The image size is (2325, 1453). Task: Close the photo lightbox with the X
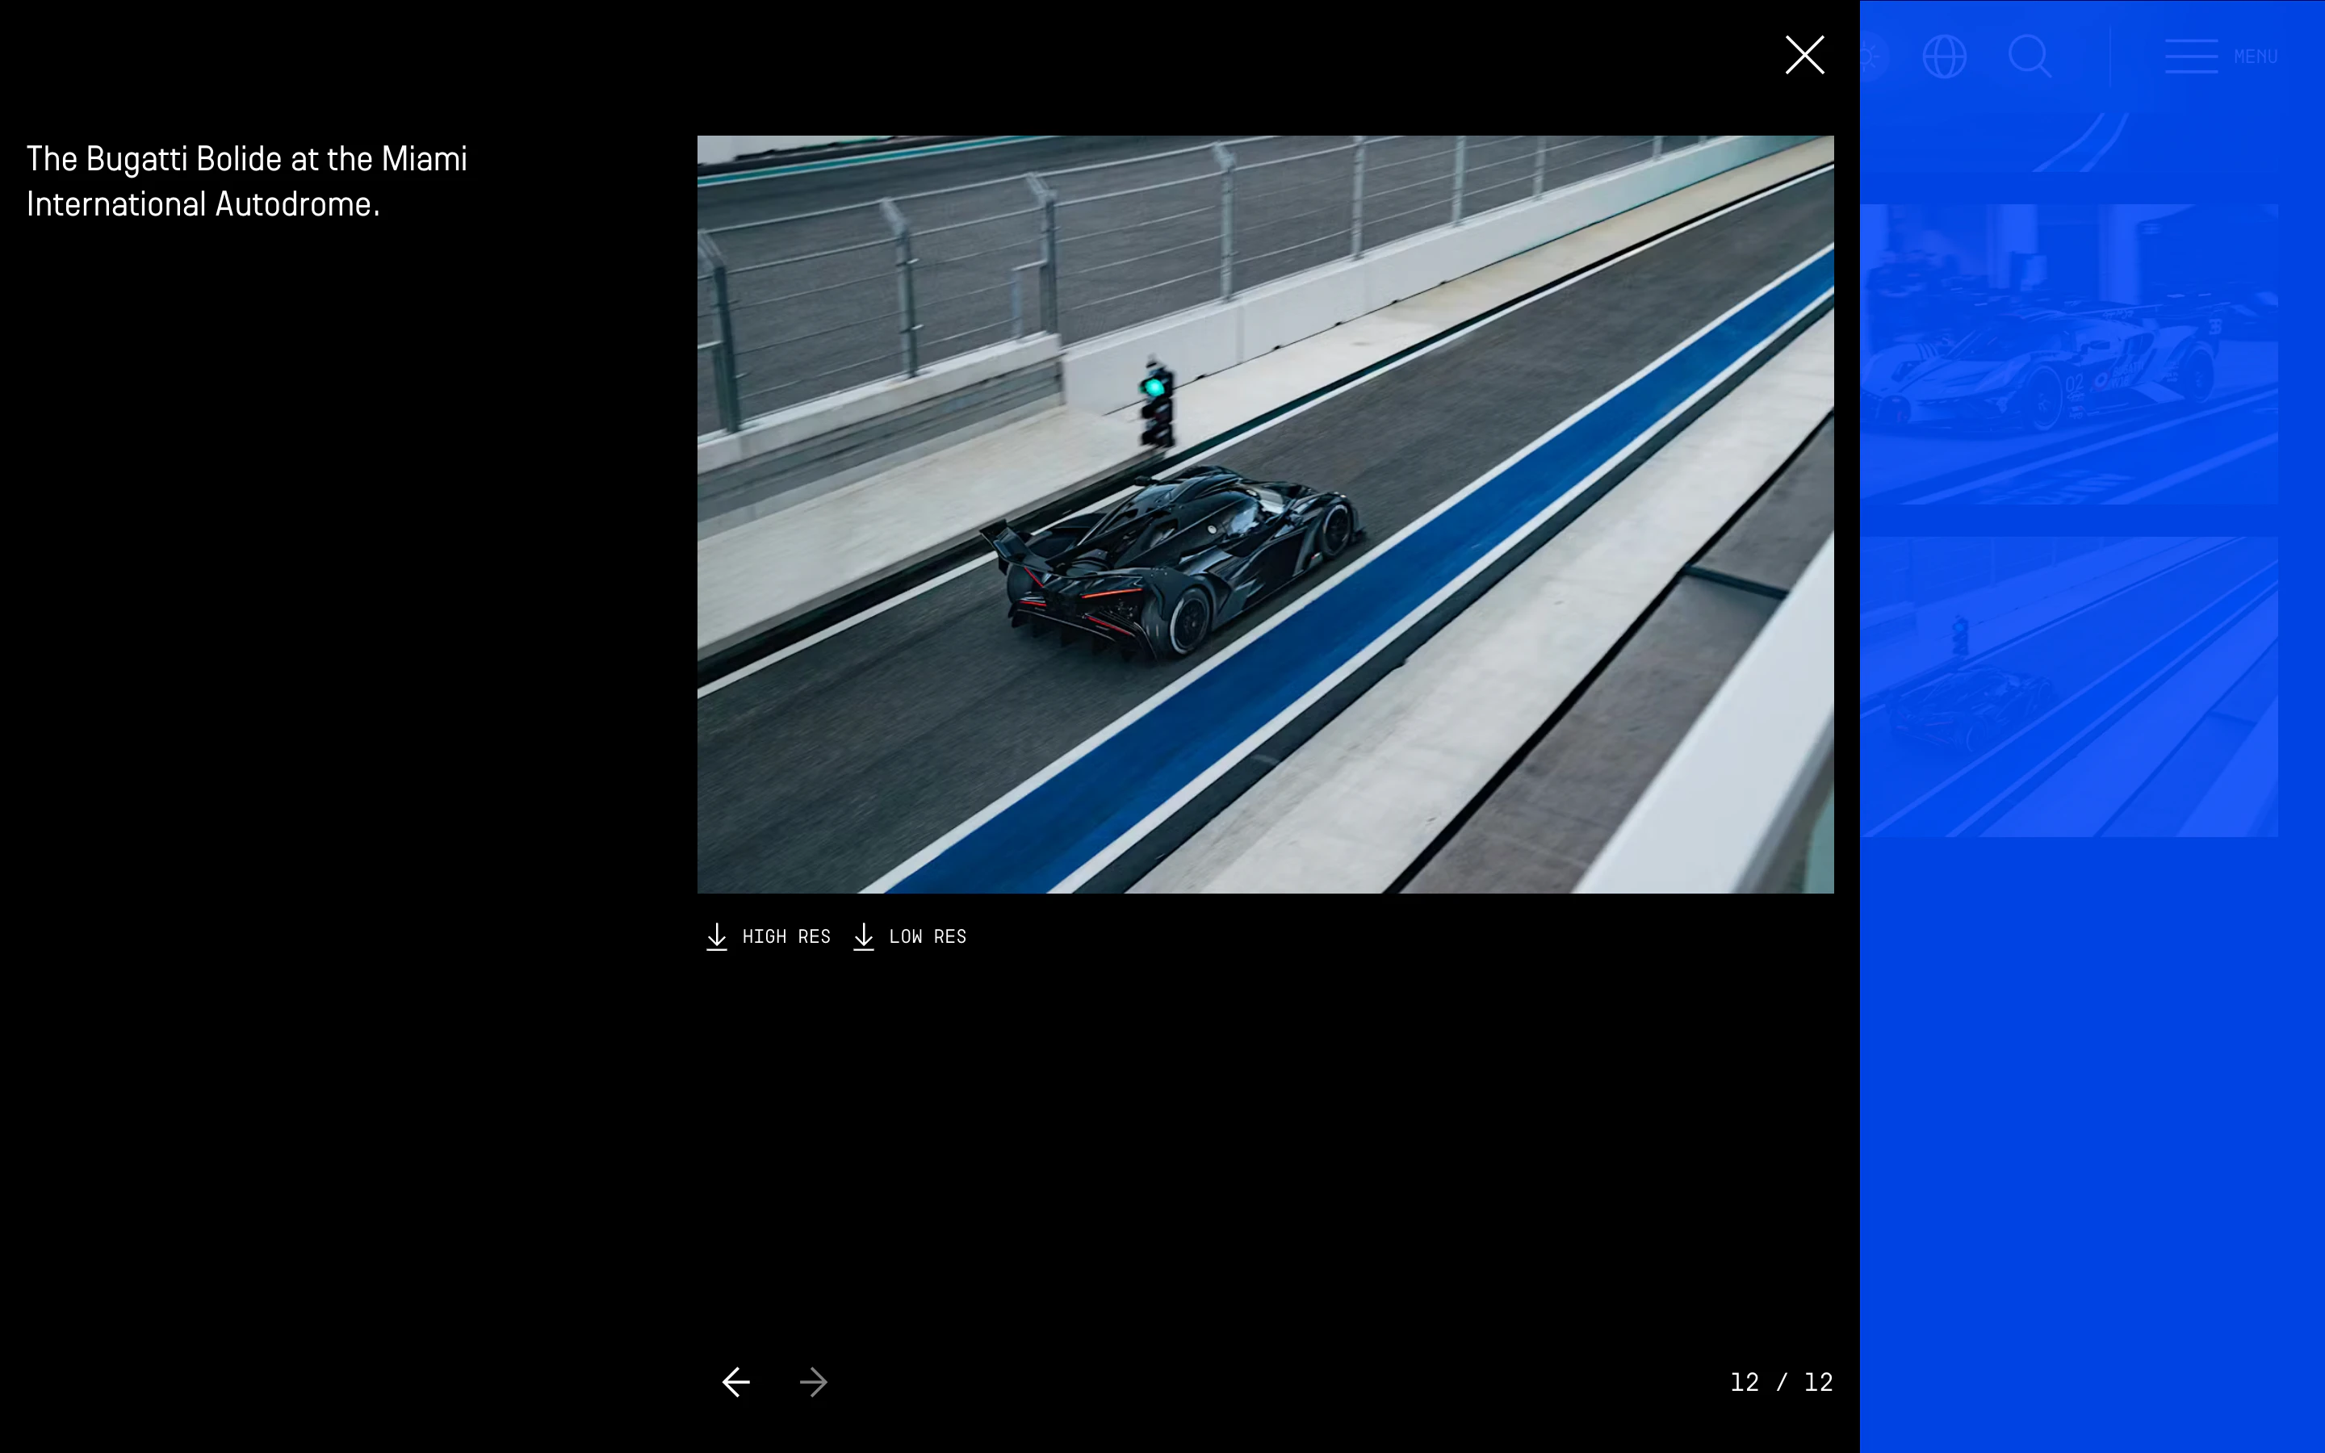click(x=1804, y=55)
